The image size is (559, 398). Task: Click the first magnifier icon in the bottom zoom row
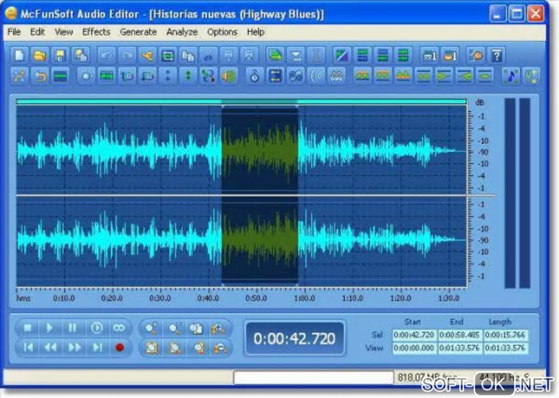click(x=152, y=348)
